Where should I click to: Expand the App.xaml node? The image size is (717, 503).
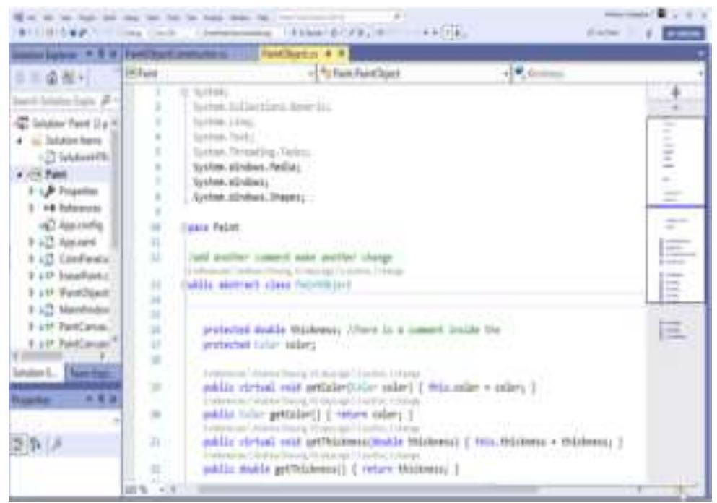tap(31, 242)
